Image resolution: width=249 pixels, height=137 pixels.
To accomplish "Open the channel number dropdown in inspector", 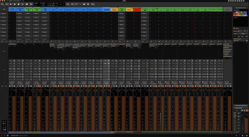I will pos(245,31).
